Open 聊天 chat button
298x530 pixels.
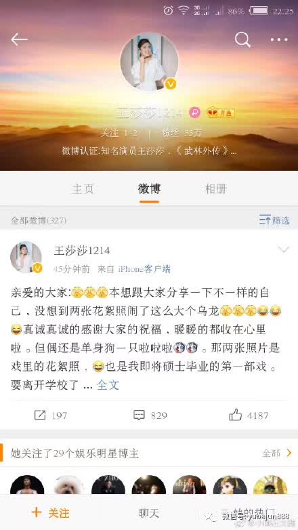149,513
